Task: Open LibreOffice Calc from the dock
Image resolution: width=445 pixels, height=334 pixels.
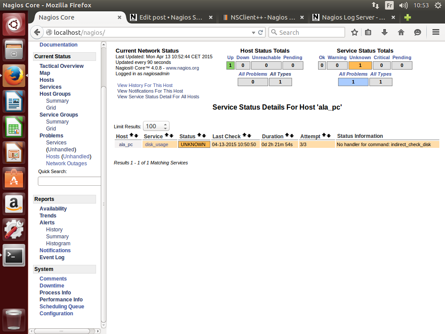Action: 14,128
